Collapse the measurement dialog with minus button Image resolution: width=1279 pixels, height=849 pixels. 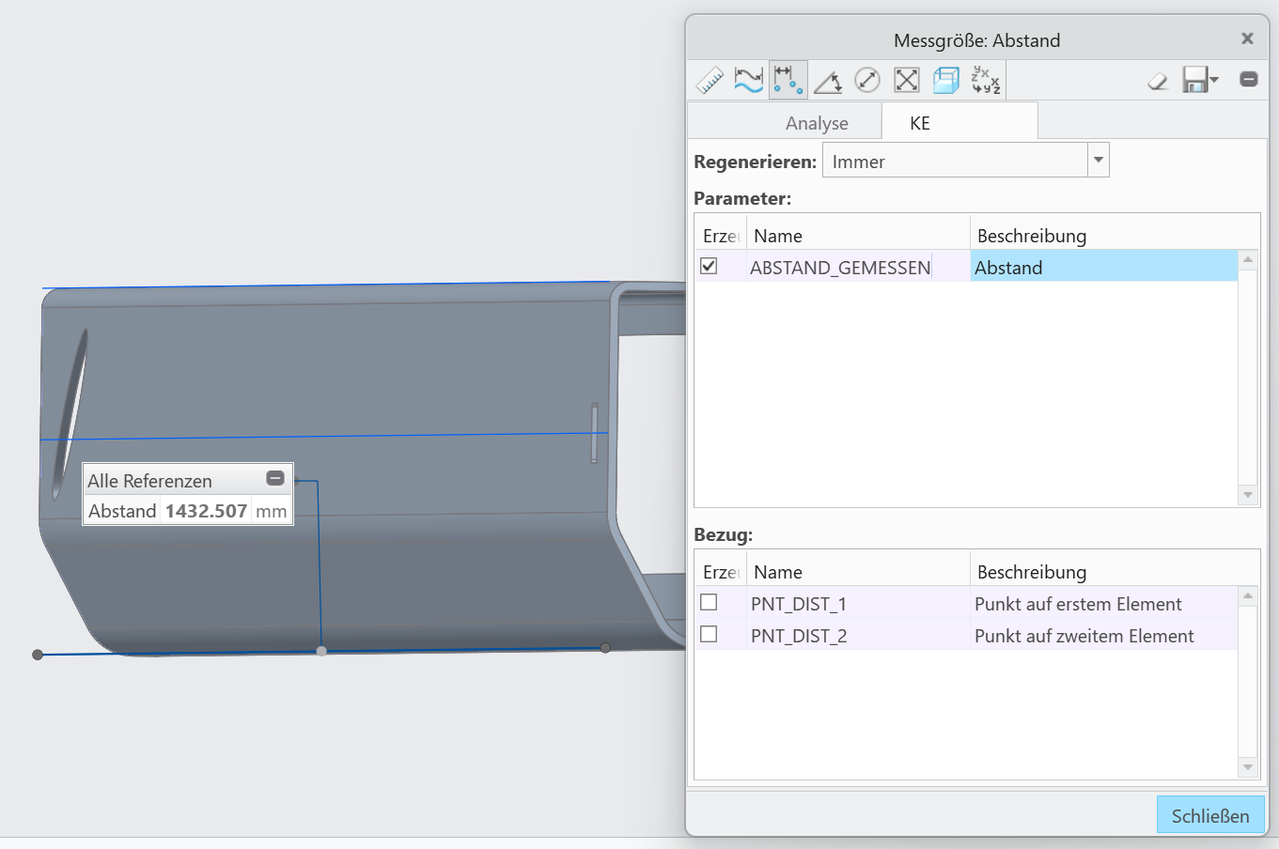[x=1249, y=80]
